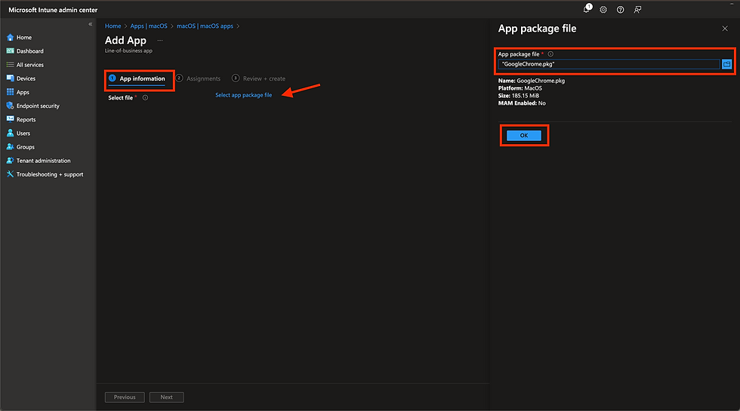This screenshot has height=411, width=740.
Task: Close the App package file panel
Action: (725, 29)
